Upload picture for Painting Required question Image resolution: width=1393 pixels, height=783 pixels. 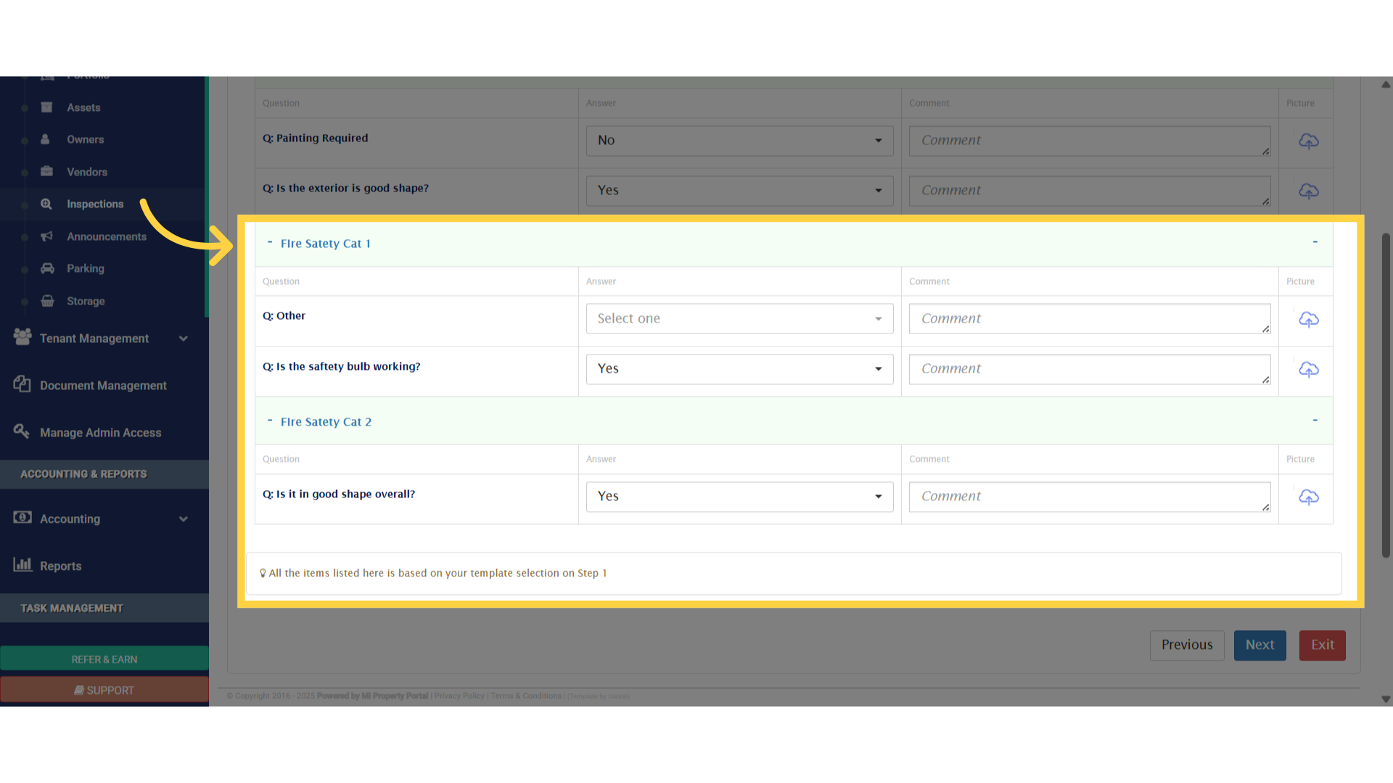point(1308,141)
